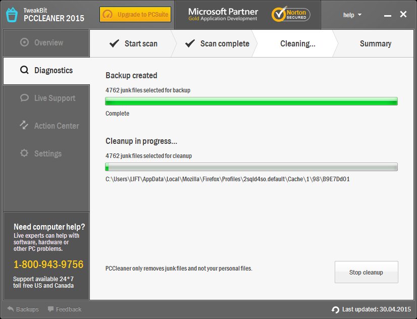Click the 'Need computer help?' heading
417x319 pixels.
click(x=49, y=227)
